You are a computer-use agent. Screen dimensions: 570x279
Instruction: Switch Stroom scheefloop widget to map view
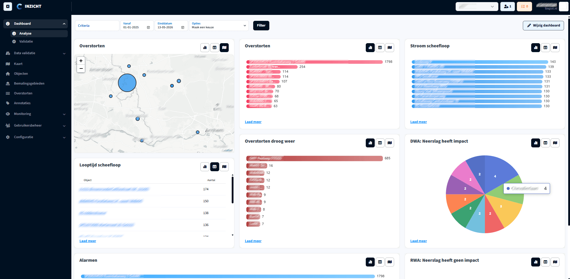click(555, 48)
